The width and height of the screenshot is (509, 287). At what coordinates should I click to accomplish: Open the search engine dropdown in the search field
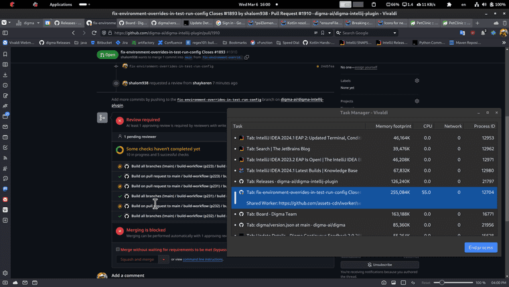(x=394, y=33)
